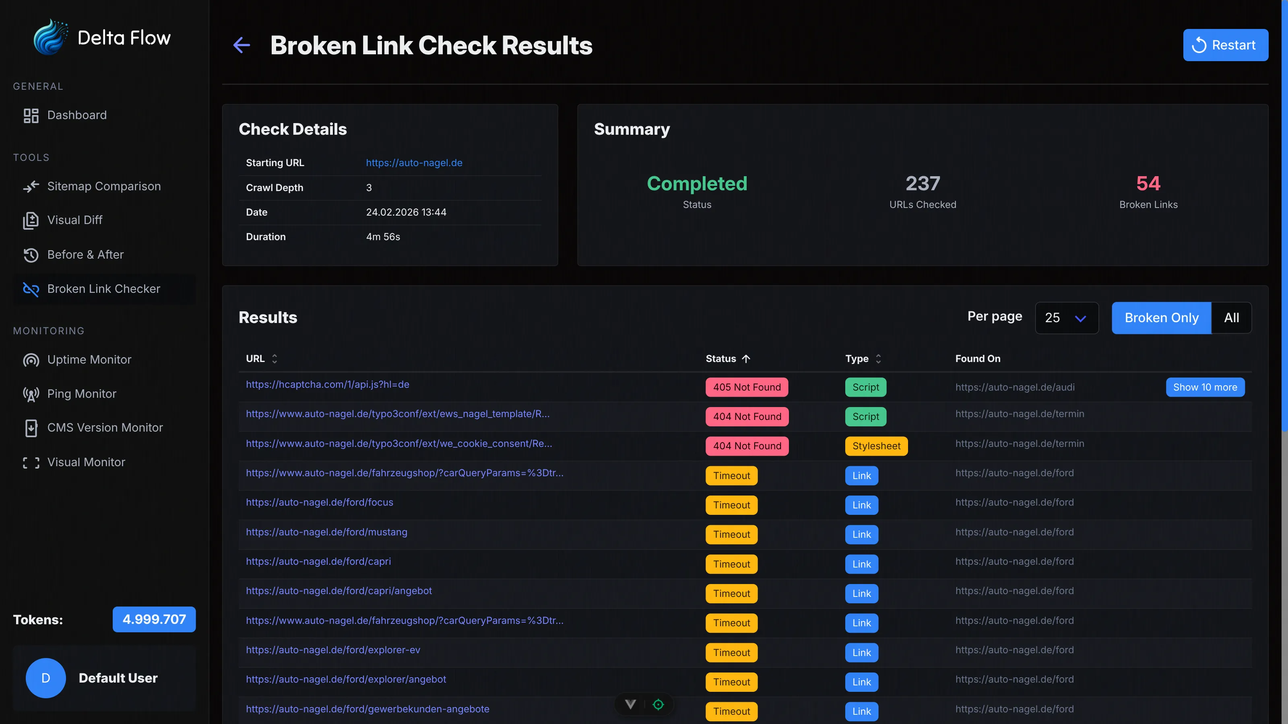This screenshot has height=724, width=1288.
Task: Click the back arrow icon
Action: [x=242, y=45]
